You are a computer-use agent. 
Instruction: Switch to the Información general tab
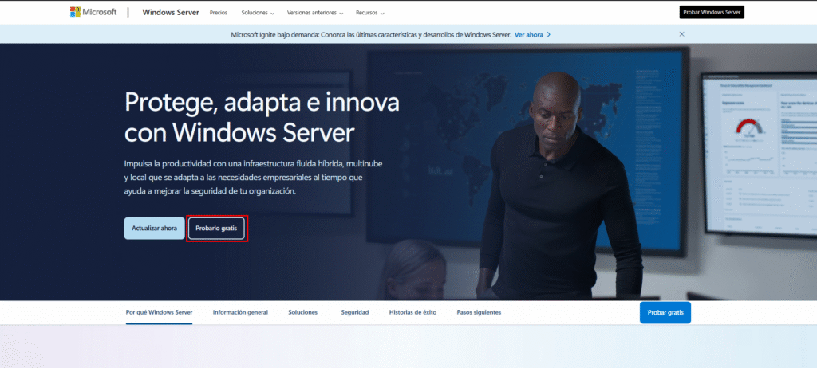[240, 312]
